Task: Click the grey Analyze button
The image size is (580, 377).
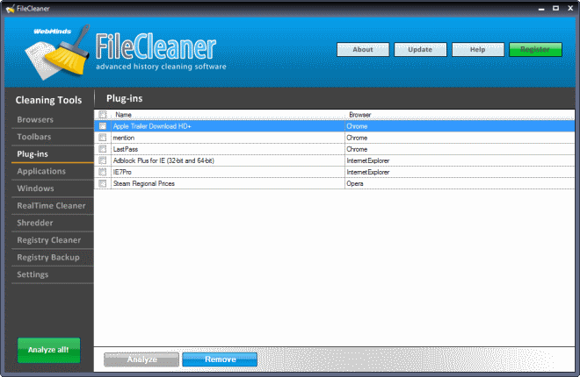Action: (x=141, y=359)
